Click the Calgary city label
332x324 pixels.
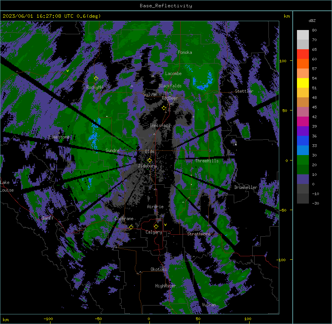click(x=154, y=232)
